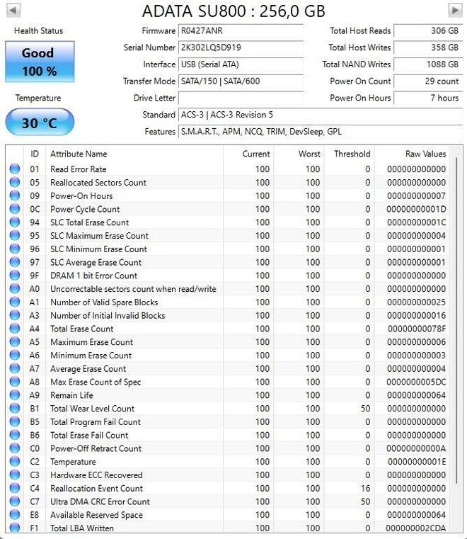467x539 pixels.
Task: Open the Good 100 % health status
Action: 40,62
